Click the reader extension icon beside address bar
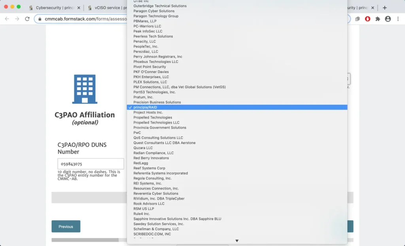 click(358, 19)
